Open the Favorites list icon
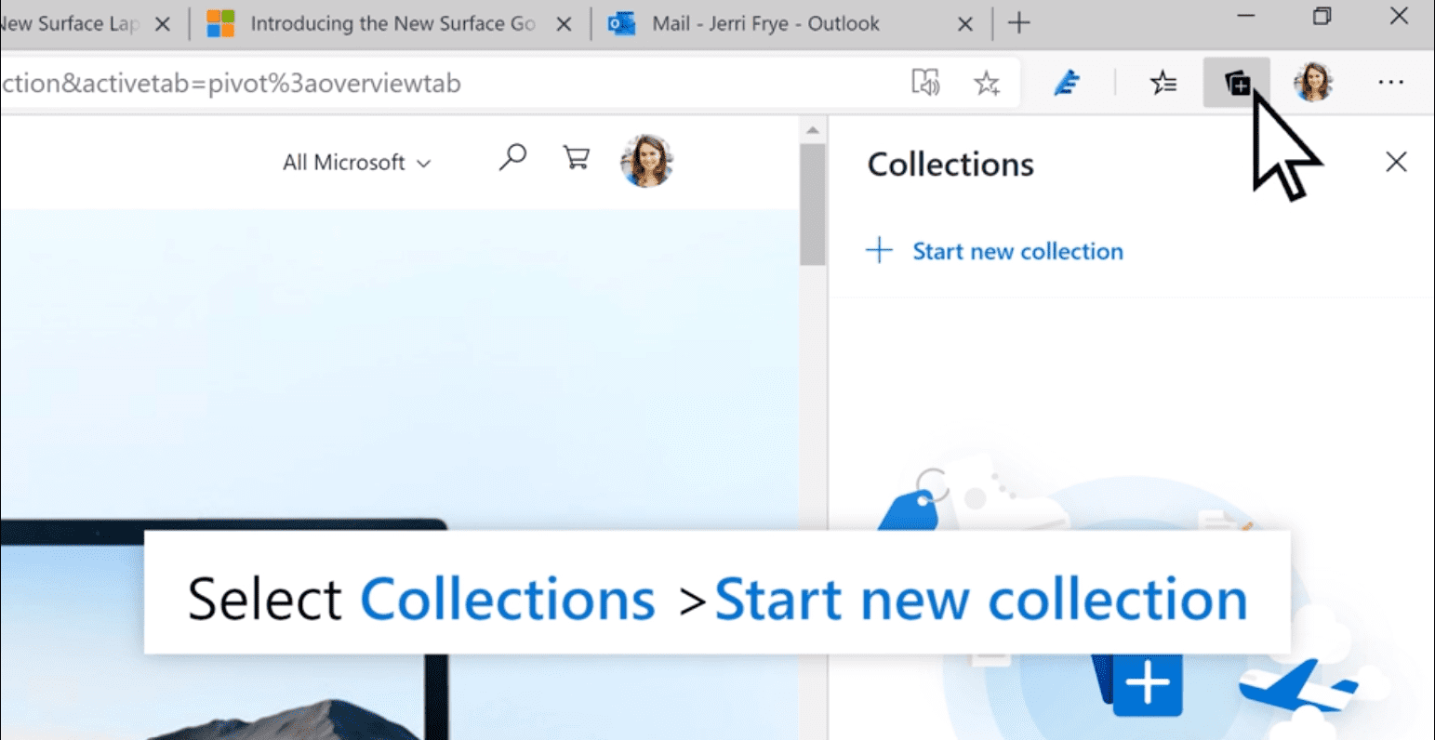The height and width of the screenshot is (740, 1435). click(x=1163, y=84)
